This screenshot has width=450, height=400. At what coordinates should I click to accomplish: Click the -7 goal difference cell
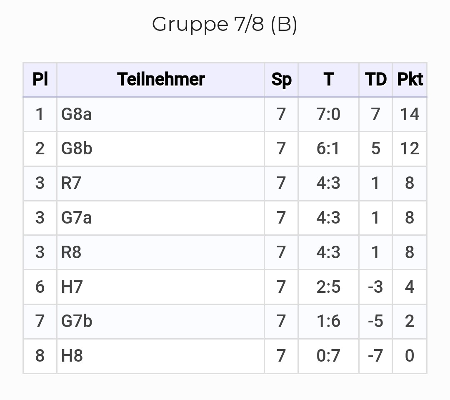375,356
